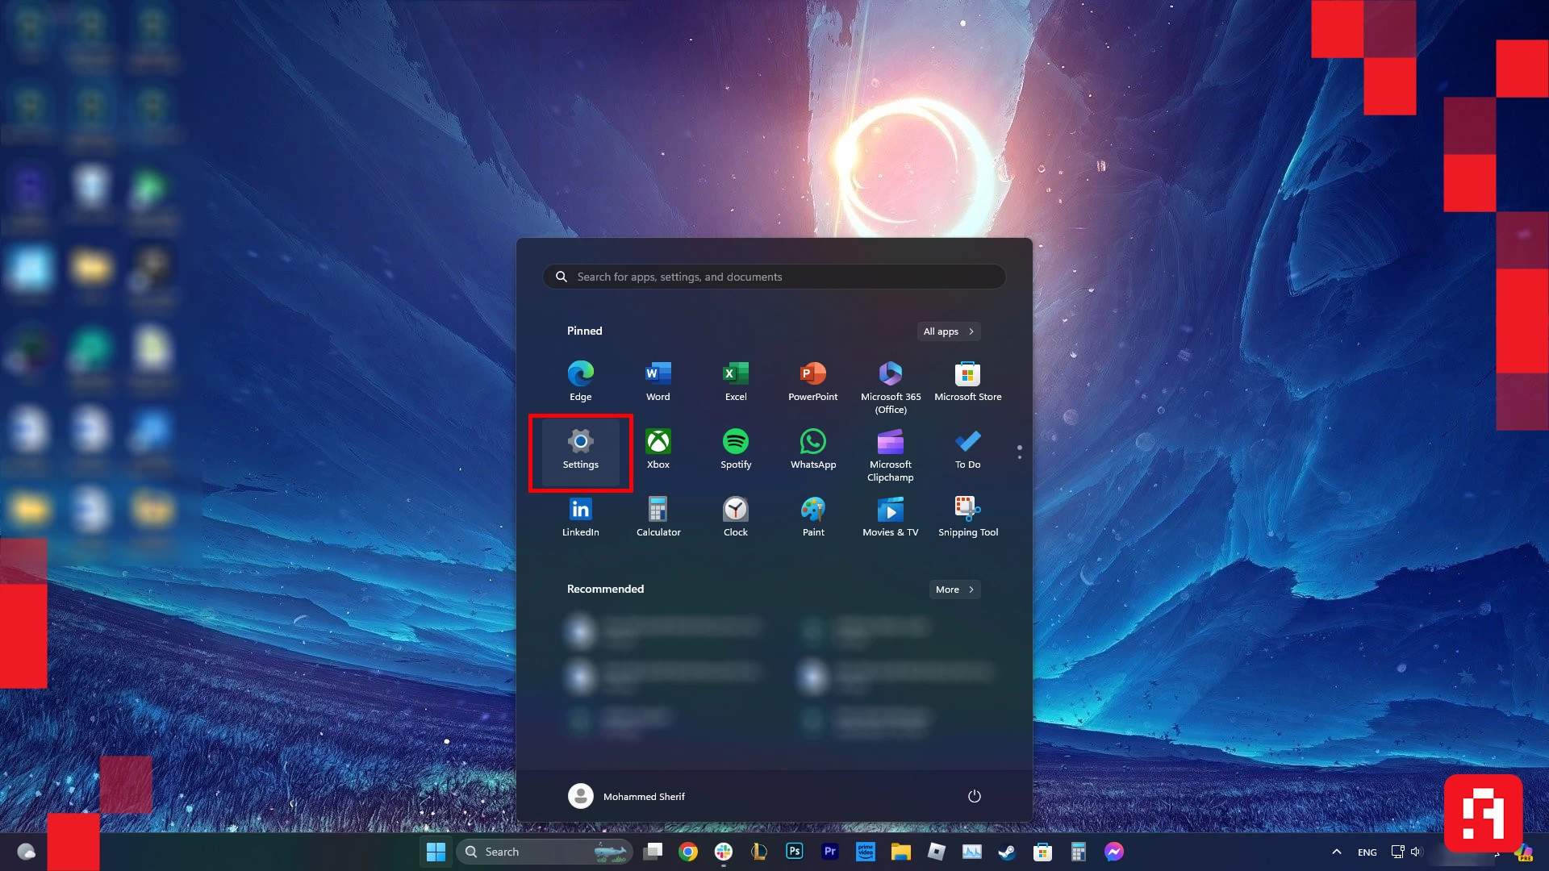Open Task View on the taskbar
The image size is (1549, 871).
(x=653, y=852)
